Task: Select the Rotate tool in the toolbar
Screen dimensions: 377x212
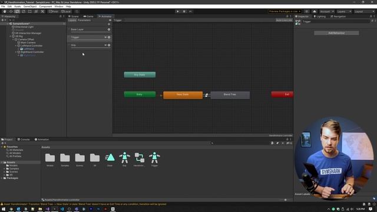Action: click(17, 11)
